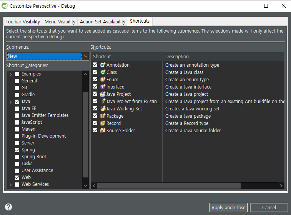Select the User Assistance category row
291x215 pixels.
point(37,171)
